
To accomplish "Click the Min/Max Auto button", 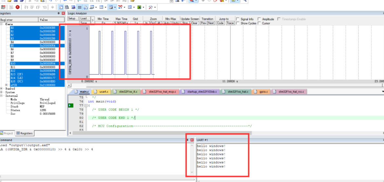I will (167, 23).
